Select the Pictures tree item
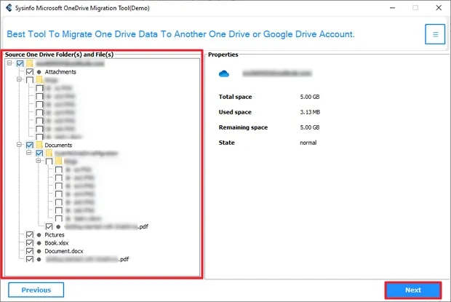Screen dimensions: 451x302 (55, 234)
